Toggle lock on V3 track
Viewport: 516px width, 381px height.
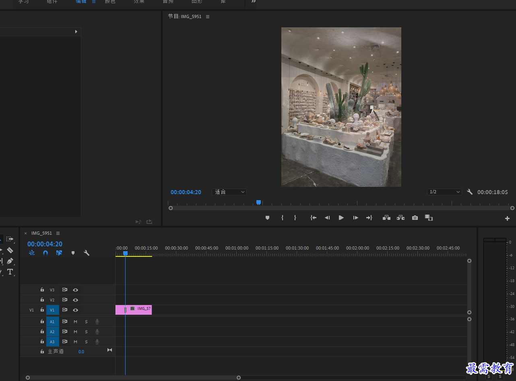point(42,289)
